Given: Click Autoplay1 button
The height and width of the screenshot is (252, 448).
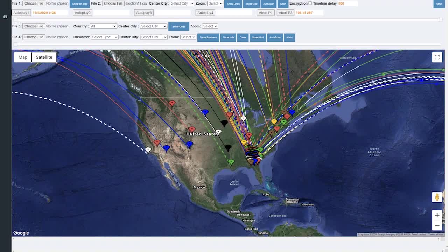Looking at the screenshot, I should 21,13.
